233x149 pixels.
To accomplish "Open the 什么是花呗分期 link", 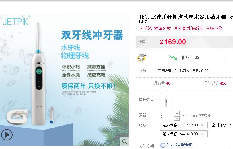I will click(179, 145).
